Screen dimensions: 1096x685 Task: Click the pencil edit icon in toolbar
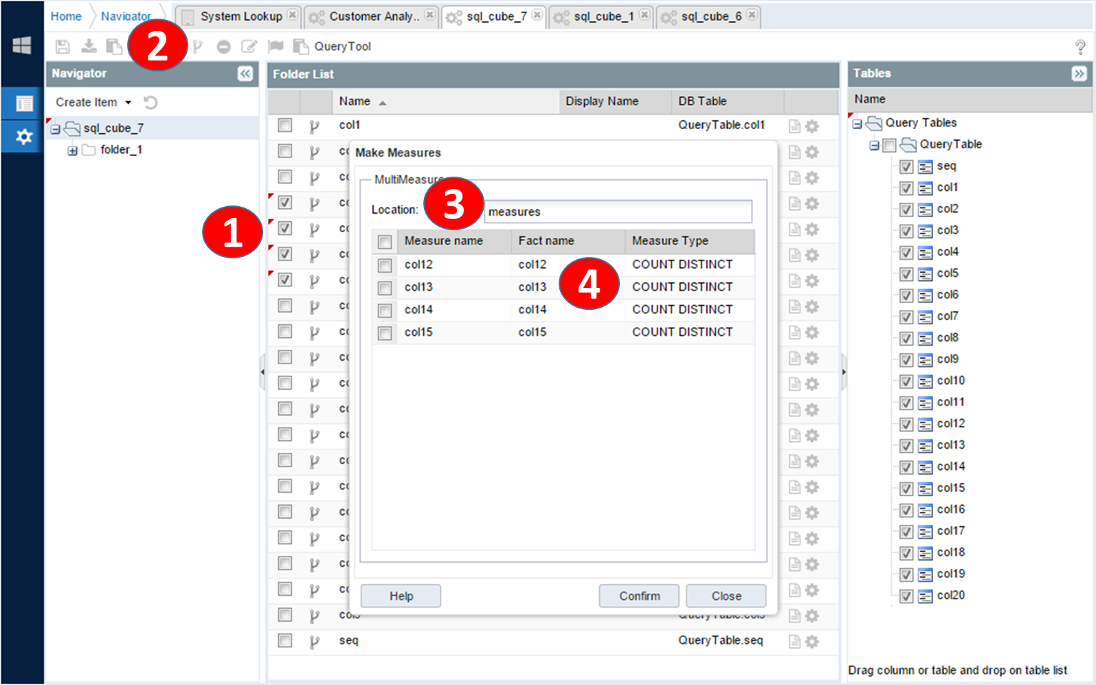point(249,46)
